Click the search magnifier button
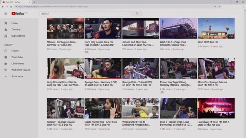 point(137,14)
